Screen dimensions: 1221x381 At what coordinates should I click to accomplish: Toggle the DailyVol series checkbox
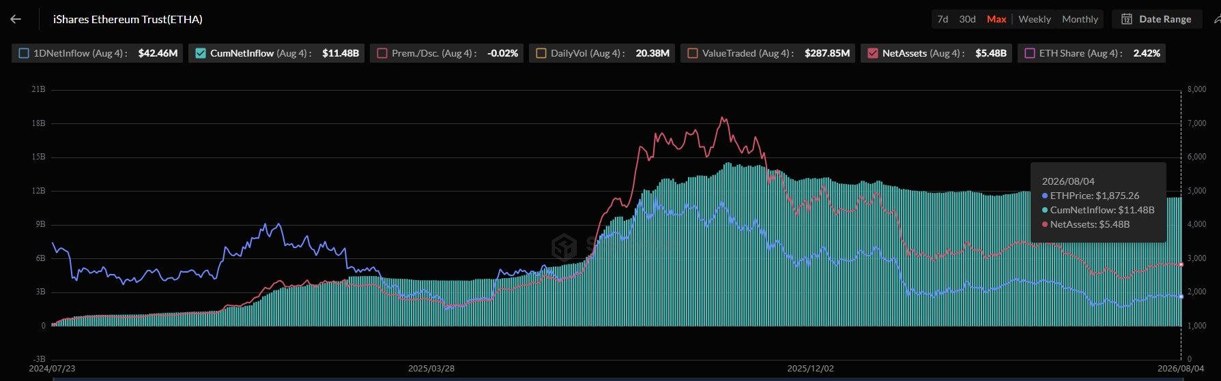point(541,53)
